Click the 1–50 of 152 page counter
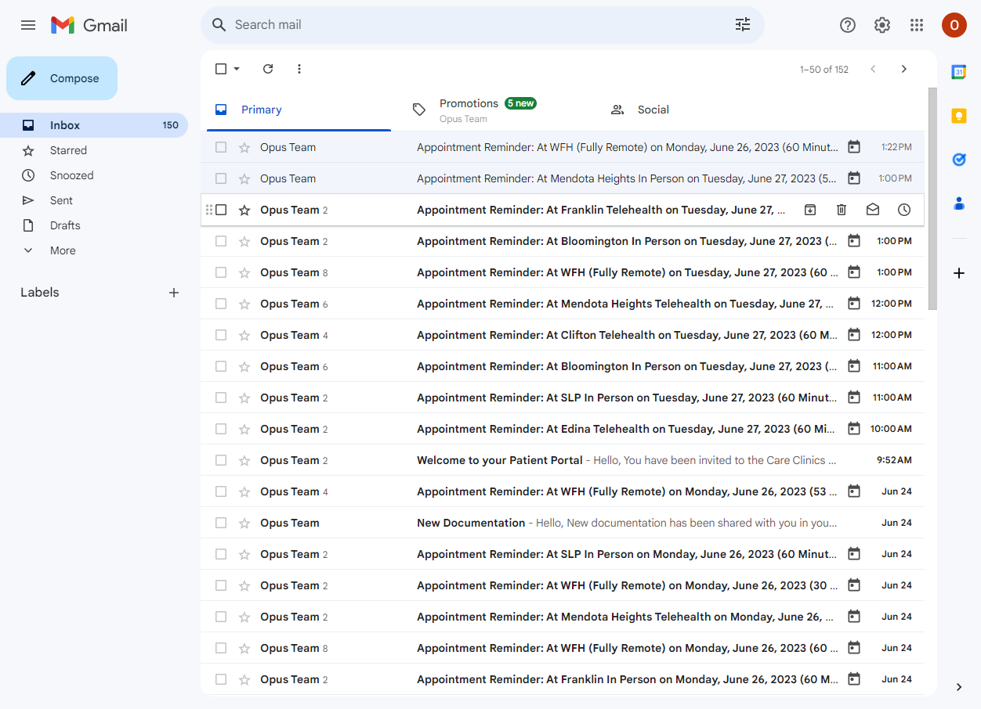This screenshot has width=981, height=709. pyautogui.click(x=824, y=70)
